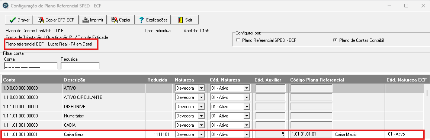Select account cell 1.1.1.01.001.00001
This screenshot has height=140, width=430.
pyautogui.click(x=32, y=134)
